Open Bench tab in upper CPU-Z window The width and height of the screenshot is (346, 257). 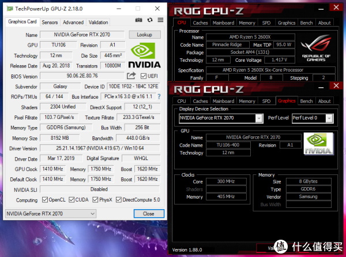[307, 23]
